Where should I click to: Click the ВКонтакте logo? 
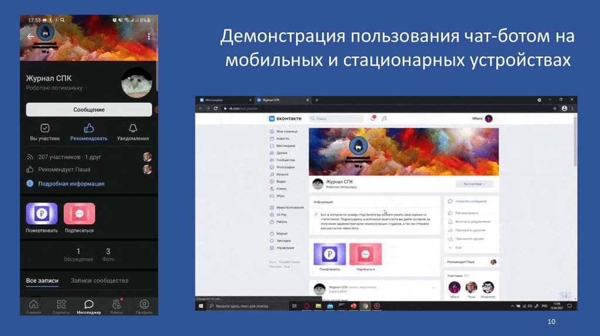click(x=285, y=118)
